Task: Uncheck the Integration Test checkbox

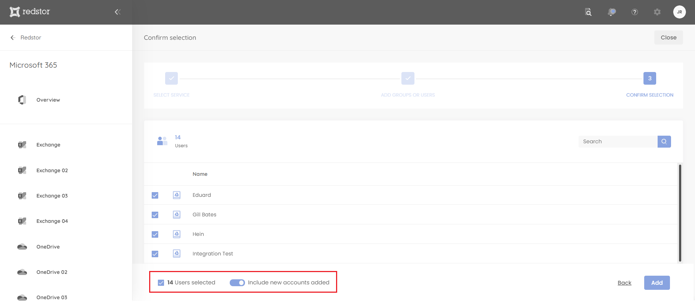Action: coord(155,254)
